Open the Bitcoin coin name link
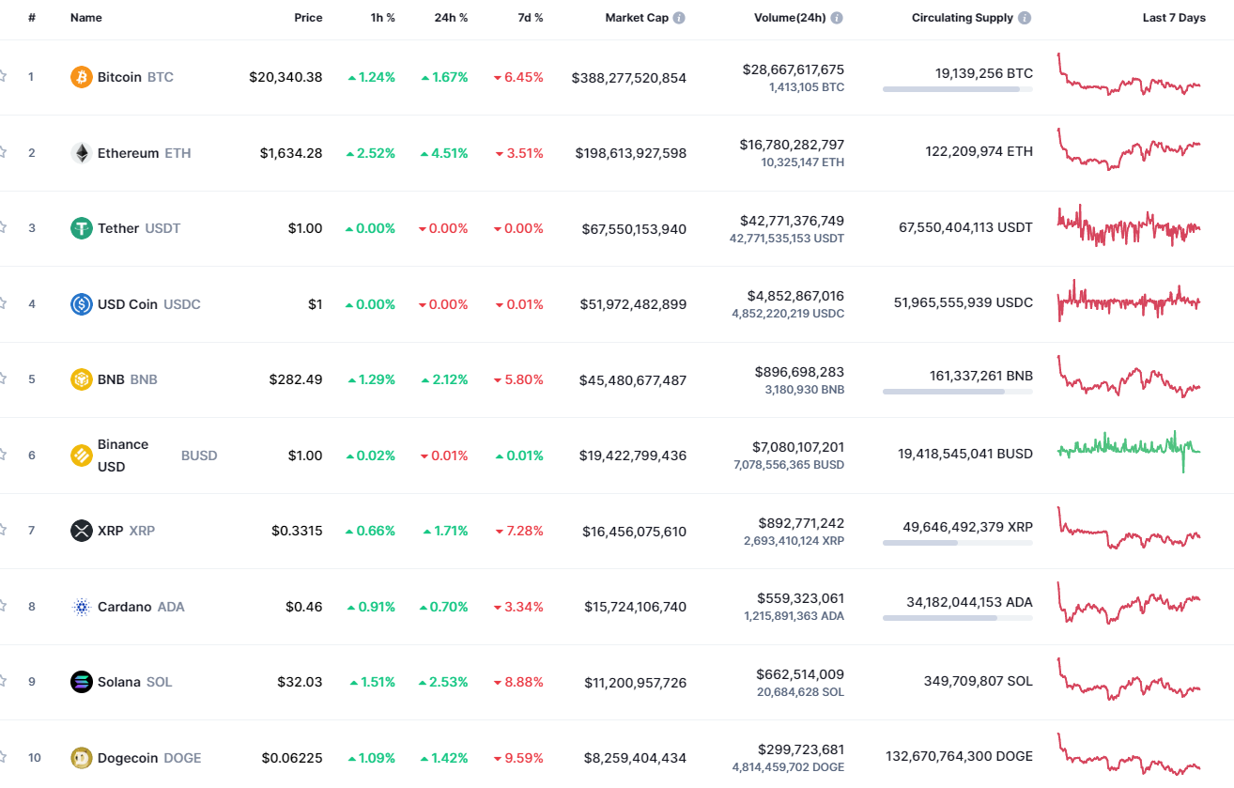The height and width of the screenshot is (788, 1234). (122, 77)
